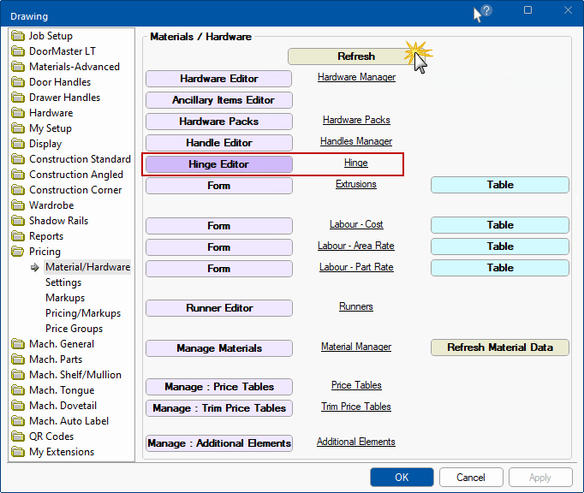Open the Form for Extrusions
This screenshot has height=493, width=584.
pyautogui.click(x=219, y=186)
